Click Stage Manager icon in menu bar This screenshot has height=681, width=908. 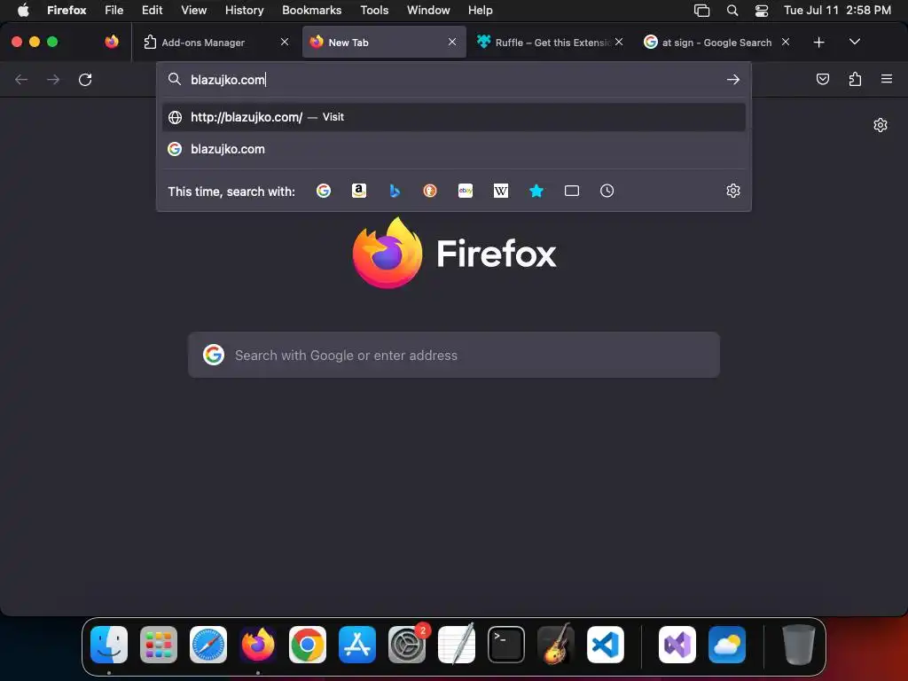pyautogui.click(x=702, y=10)
